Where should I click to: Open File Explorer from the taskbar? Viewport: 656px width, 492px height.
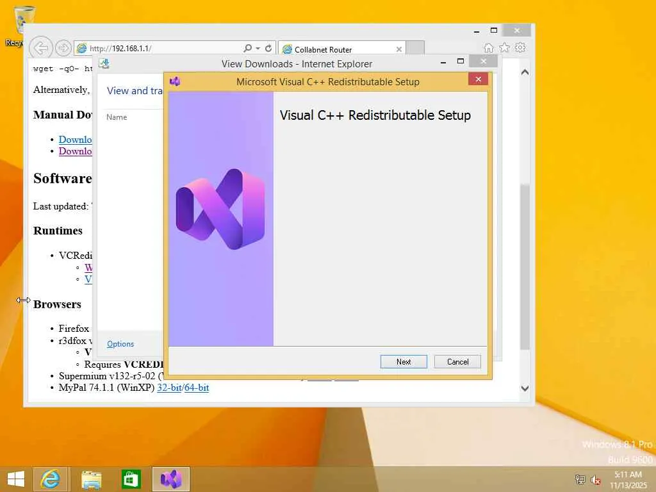point(91,479)
